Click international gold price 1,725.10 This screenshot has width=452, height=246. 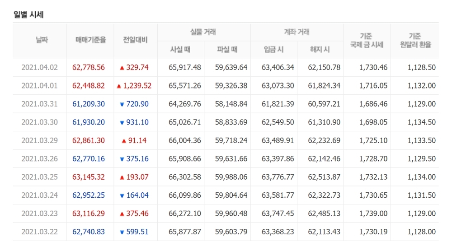coord(373,140)
